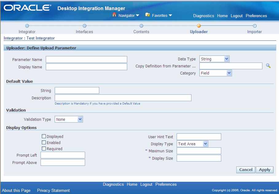Click Home link in the footer
Screen dimensions: 279x194
pyautogui.click(x=132, y=184)
